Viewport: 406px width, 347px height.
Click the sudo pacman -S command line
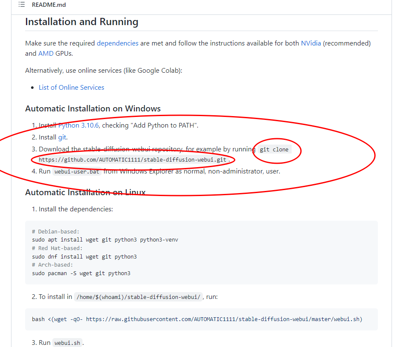click(x=81, y=273)
